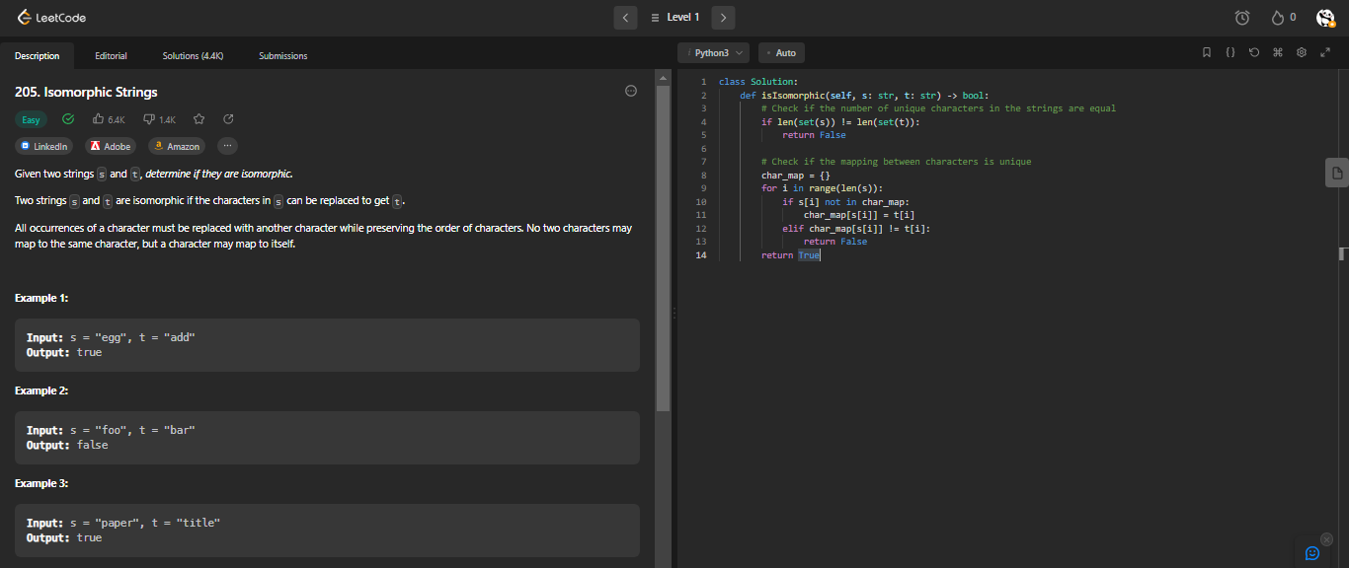Toggle the star favorite icon
The height and width of the screenshot is (568, 1349).
point(198,119)
